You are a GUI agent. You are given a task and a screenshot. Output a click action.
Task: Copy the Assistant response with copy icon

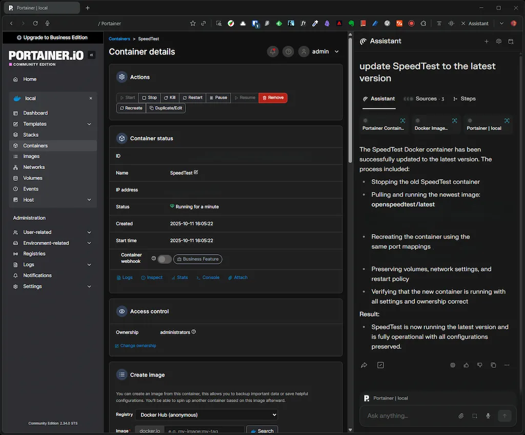point(493,365)
